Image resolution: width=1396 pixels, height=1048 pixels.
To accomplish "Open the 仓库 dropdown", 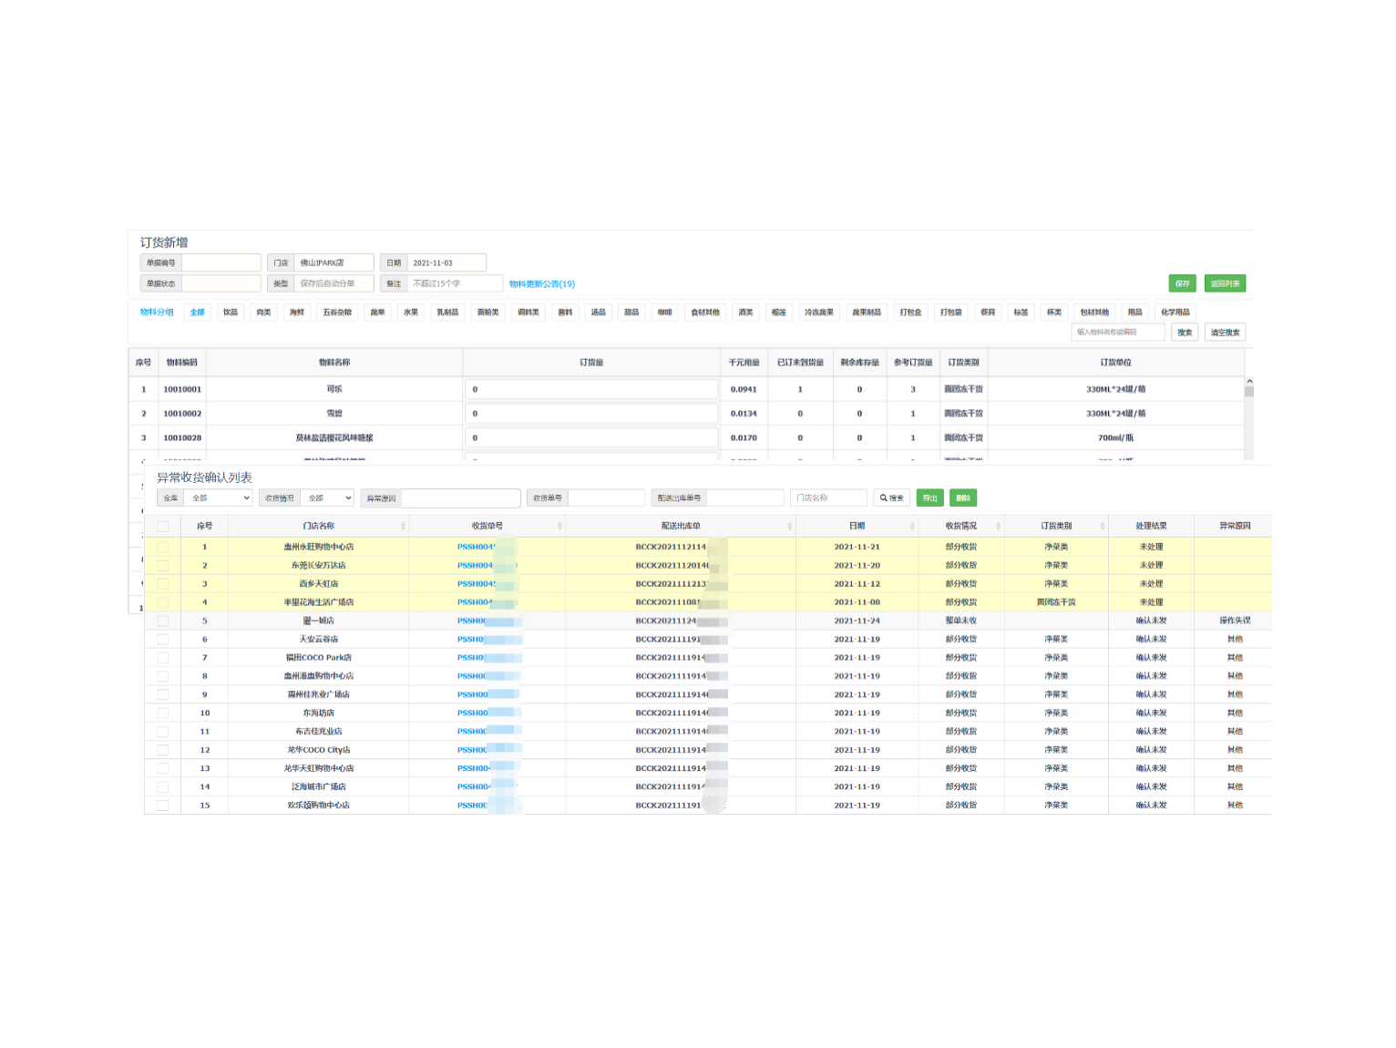I will 219,498.
